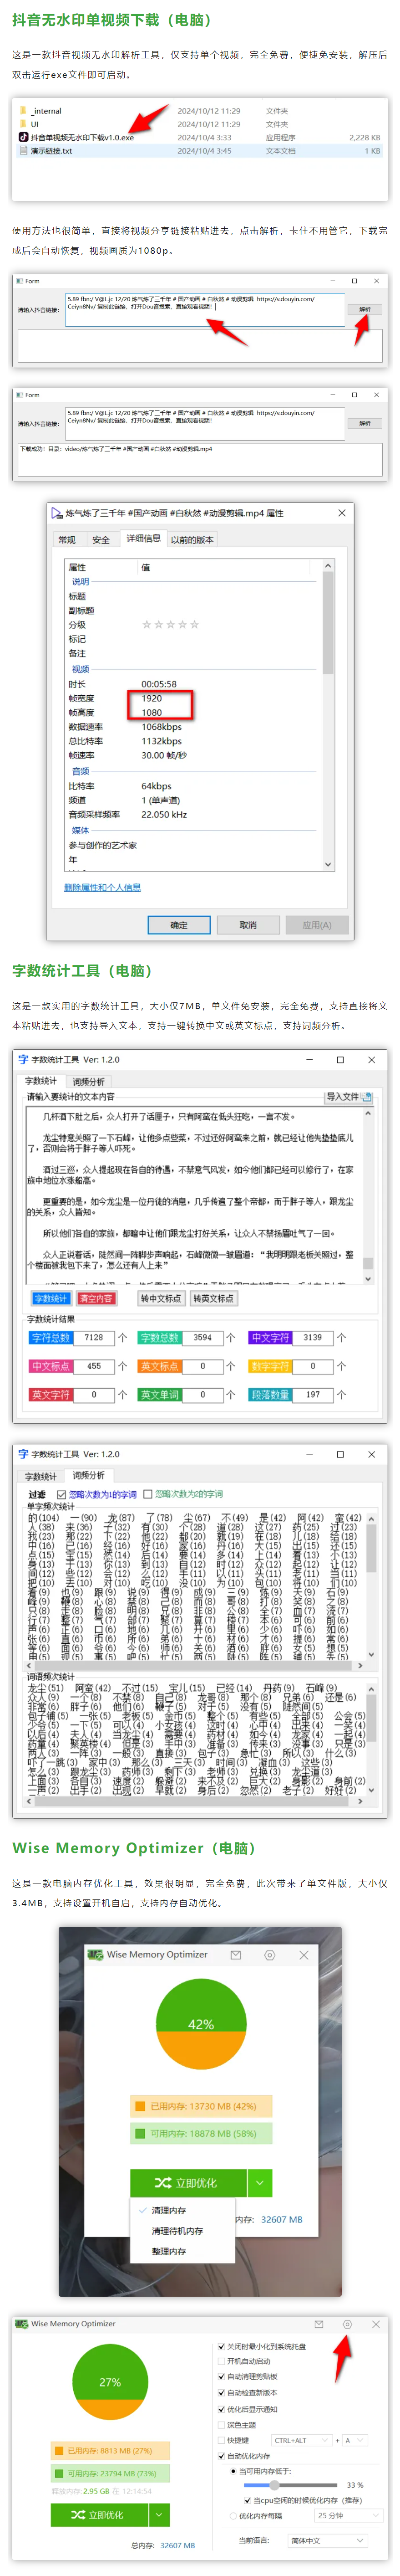Select the _internal folder icon
This screenshot has height=2576, width=400.
(23, 111)
